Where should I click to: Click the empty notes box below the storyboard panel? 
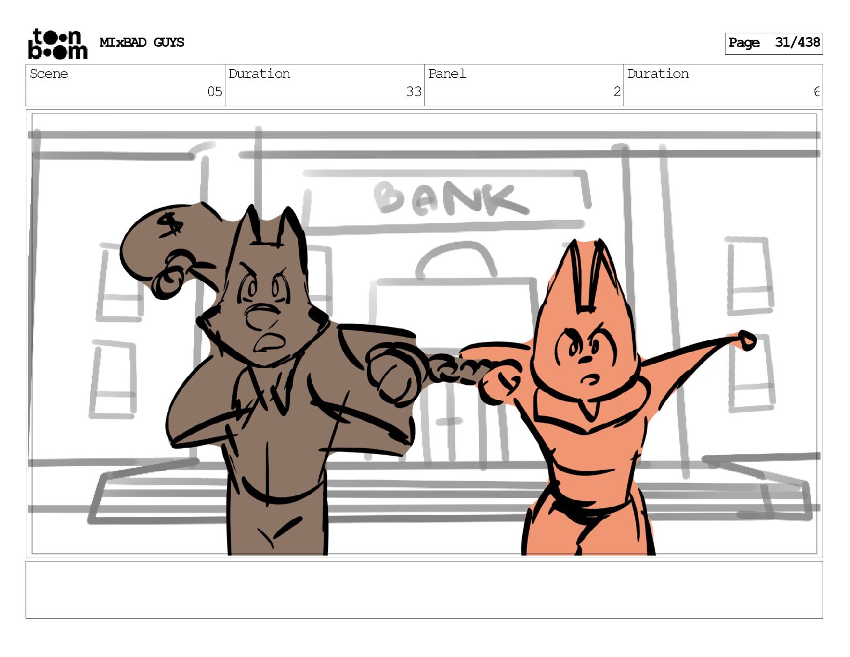point(424,590)
